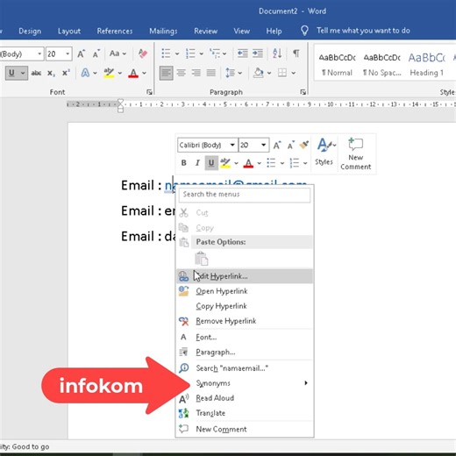Open the mini toolbar Calibri font dropdown

pos(232,145)
